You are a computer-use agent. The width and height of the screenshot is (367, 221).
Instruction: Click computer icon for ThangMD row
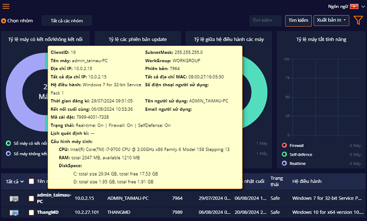pyautogui.click(x=14, y=213)
